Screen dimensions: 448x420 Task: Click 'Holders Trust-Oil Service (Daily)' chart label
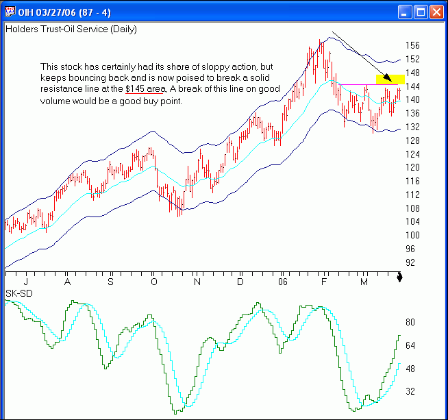[71, 29]
